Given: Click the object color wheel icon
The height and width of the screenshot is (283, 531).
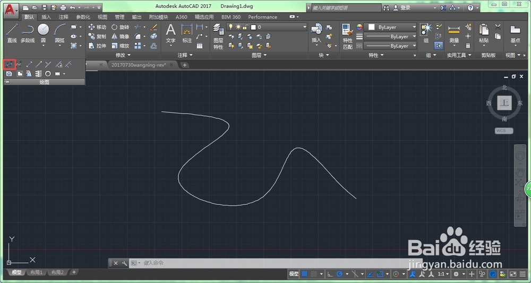Looking at the screenshot, I should [x=359, y=27].
